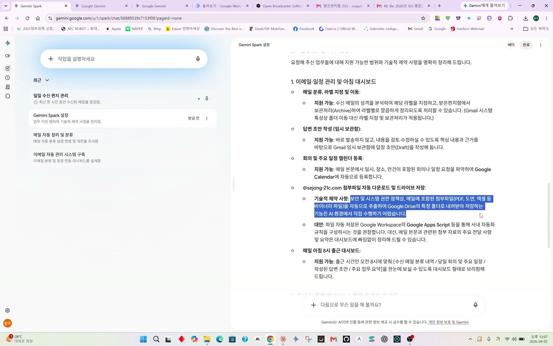
Task: Click the 다음으로 무슨 일을 해 볼까요 input
Action: tap(394, 305)
